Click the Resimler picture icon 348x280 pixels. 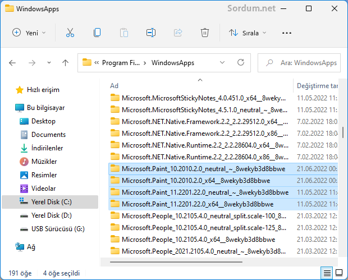(24, 175)
